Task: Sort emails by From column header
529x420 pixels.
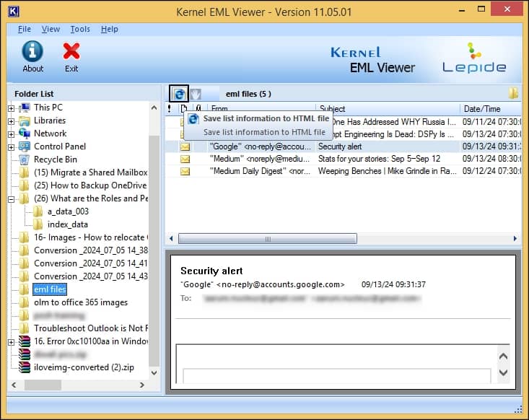Action: pos(261,109)
